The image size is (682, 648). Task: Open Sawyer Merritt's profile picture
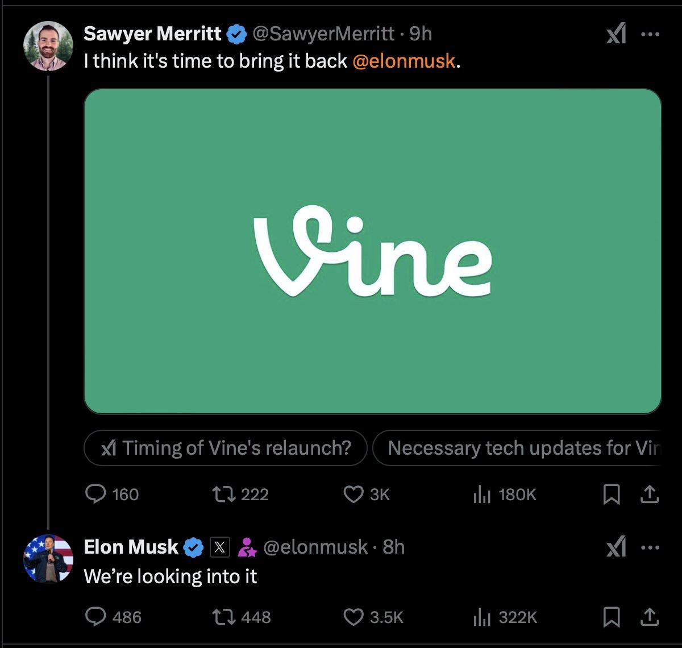[x=48, y=47]
